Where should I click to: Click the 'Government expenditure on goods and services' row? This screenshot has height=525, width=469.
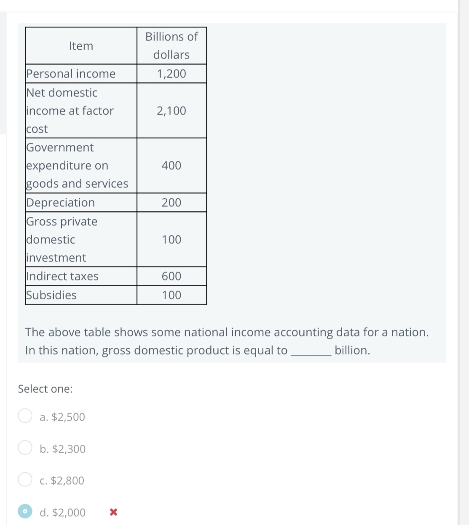click(77, 165)
